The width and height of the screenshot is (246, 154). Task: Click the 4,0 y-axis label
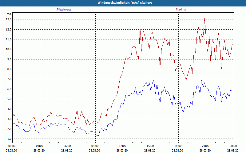point(10,109)
